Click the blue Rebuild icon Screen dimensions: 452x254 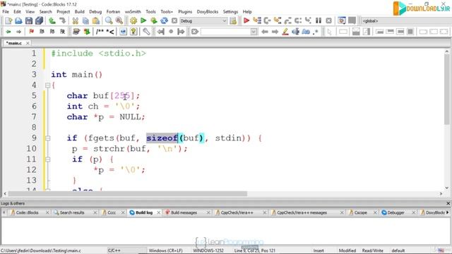coord(164,20)
